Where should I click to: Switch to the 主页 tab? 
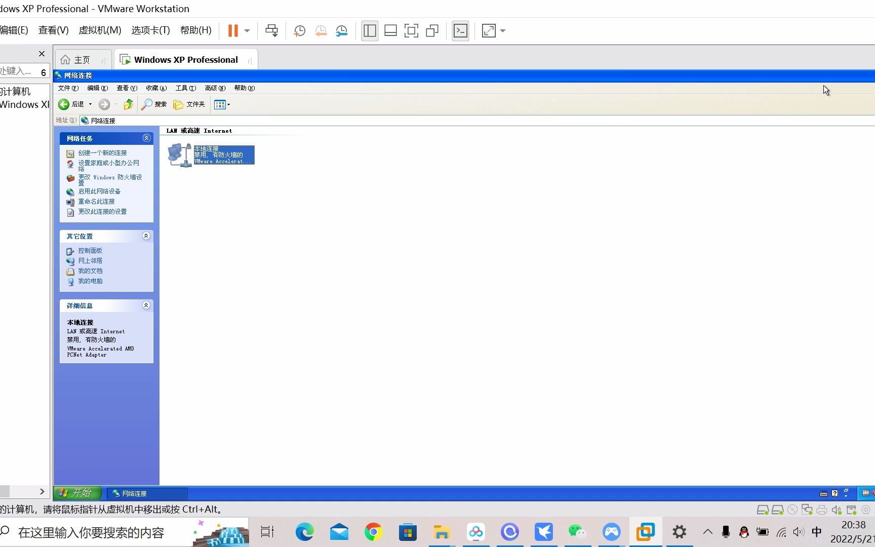(x=83, y=60)
